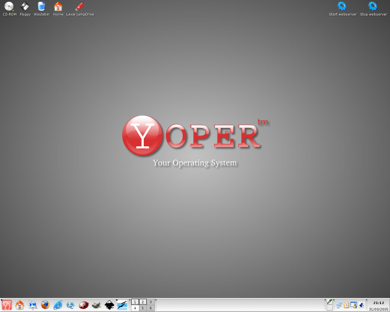Open the globe magnifier icon in the panel
This screenshot has width=390, height=312.
[x=71, y=305]
